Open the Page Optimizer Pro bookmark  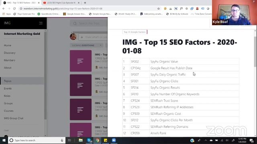24,14
